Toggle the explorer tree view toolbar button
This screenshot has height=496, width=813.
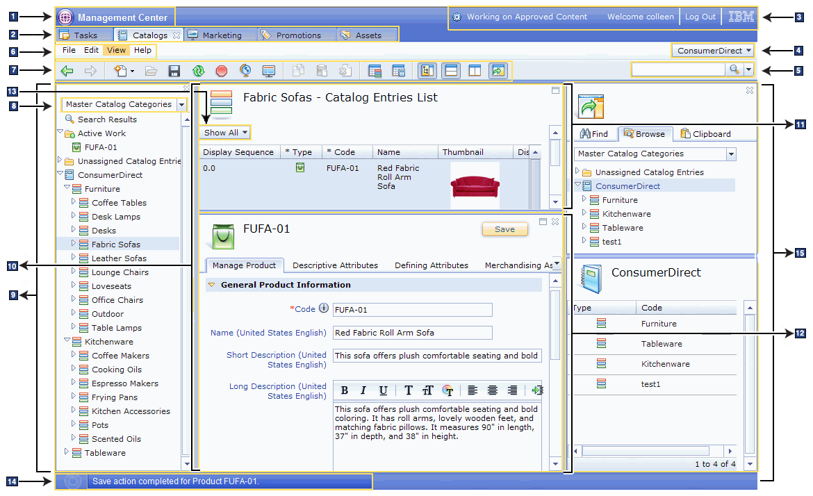point(427,70)
